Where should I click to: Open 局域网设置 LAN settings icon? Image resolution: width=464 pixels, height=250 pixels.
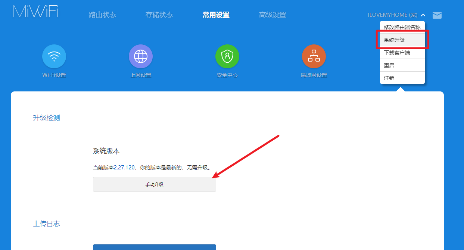click(314, 56)
